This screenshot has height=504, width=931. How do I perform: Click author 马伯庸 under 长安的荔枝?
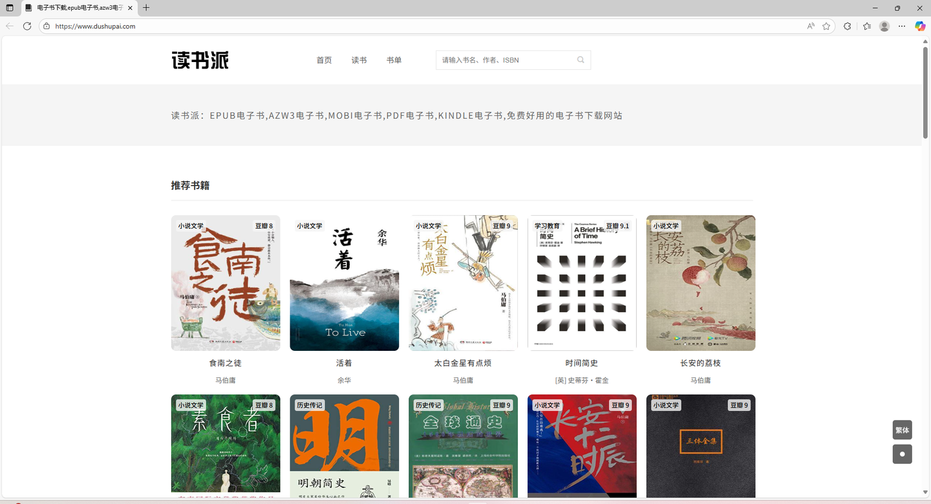(701, 381)
